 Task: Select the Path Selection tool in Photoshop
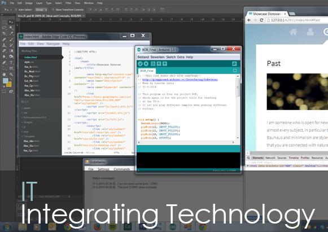4,68
